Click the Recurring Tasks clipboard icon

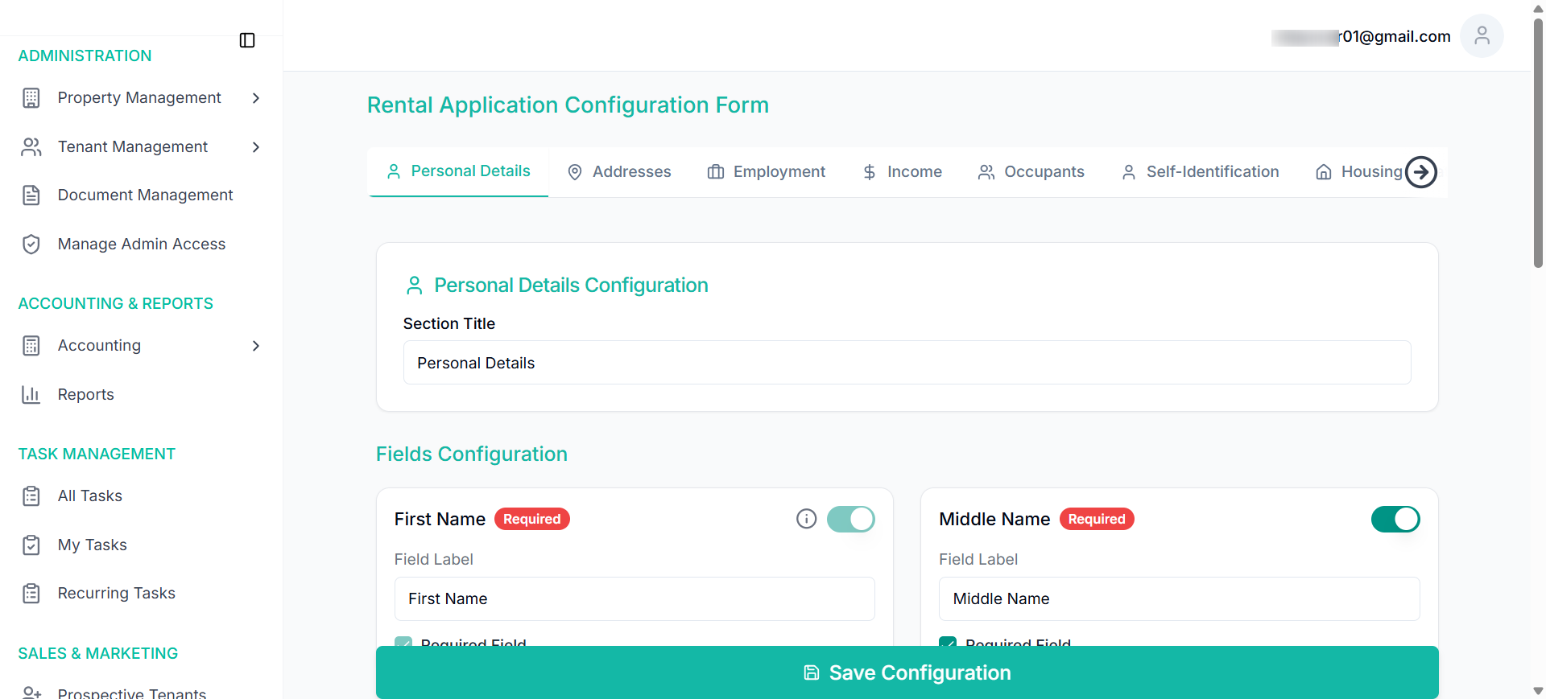[31, 594]
